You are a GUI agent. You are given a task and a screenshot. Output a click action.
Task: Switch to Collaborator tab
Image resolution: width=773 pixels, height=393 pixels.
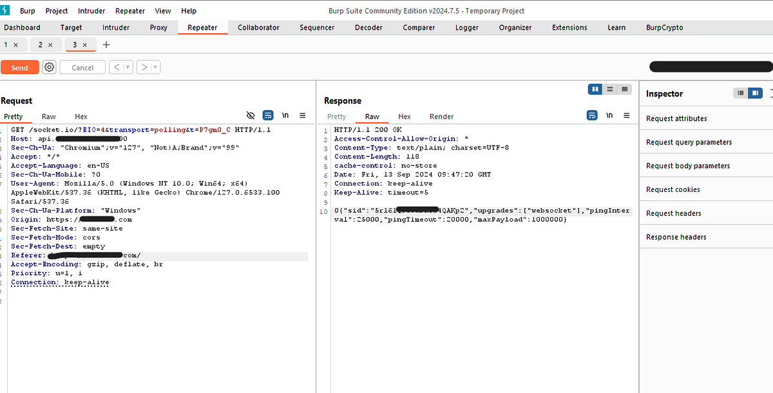click(258, 28)
